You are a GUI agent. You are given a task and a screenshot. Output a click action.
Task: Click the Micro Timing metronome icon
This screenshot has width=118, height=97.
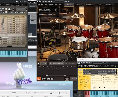[59, 93]
